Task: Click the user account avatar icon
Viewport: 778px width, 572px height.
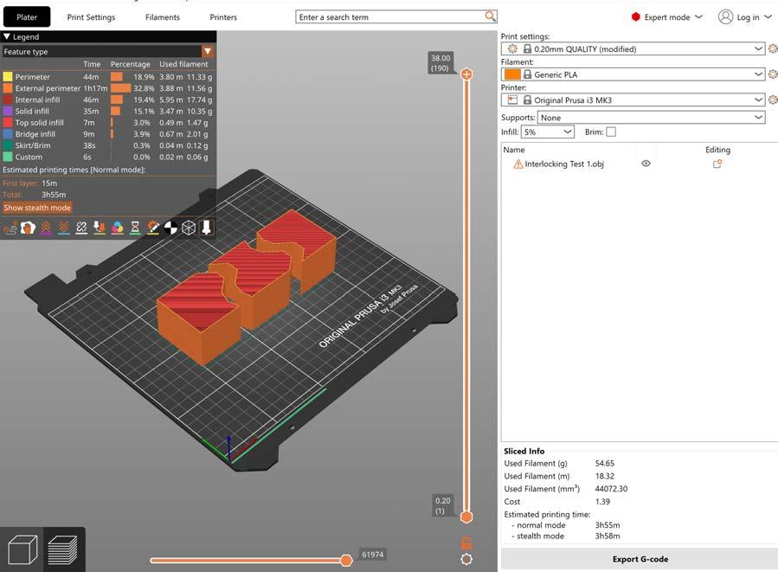Action: click(x=725, y=16)
